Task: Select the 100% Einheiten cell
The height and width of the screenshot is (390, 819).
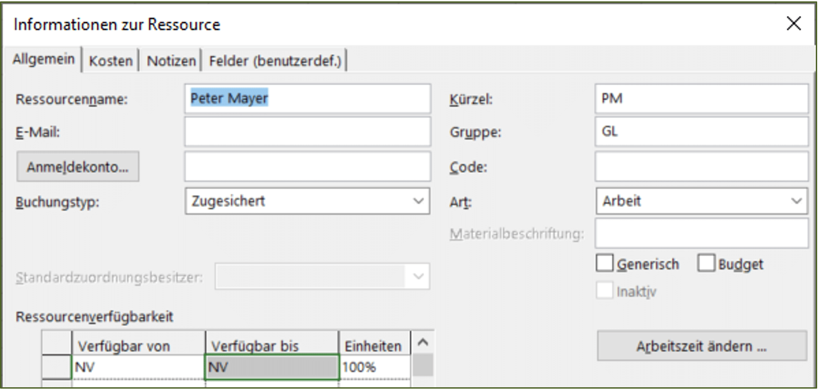Action: [x=374, y=367]
